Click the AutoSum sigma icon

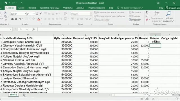147,12
